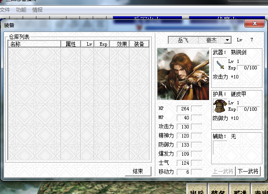Screen dimensions: 268x194
Task: Click the 爆发力 value 109
Action: 184,154
